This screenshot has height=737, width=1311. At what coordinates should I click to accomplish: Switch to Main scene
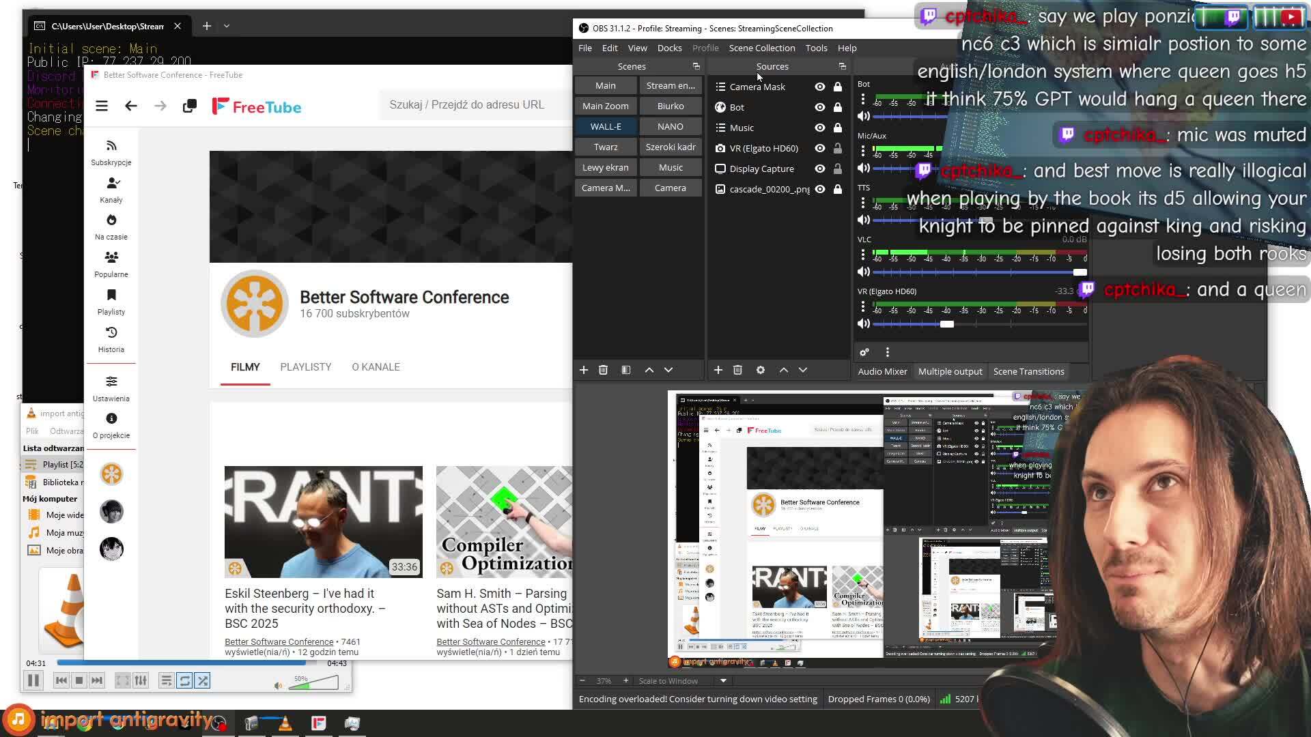(606, 85)
